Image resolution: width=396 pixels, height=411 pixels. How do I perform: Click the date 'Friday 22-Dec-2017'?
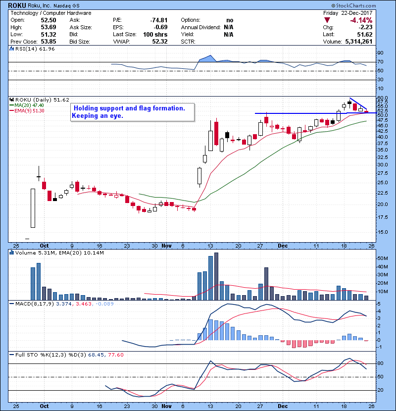coord(348,13)
